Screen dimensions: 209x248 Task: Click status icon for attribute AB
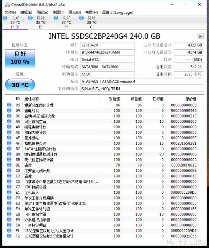(x=9, y=127)
